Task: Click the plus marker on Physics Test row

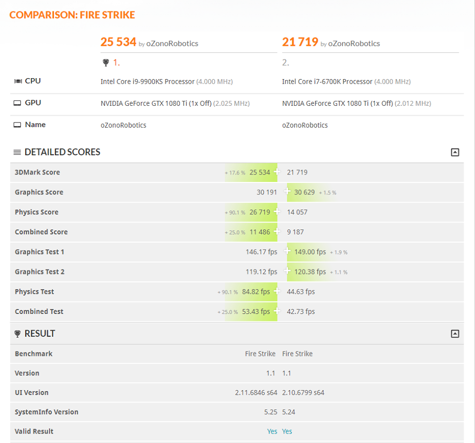Action: (277, 291)
